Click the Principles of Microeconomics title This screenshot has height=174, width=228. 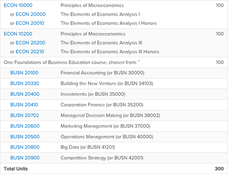point(92,5)
